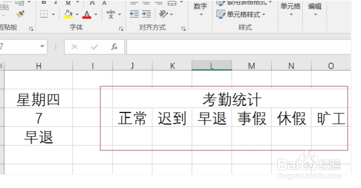Select the 迟到 header cell
This screenshot has width=361, height=188.
tap(172, 117)
